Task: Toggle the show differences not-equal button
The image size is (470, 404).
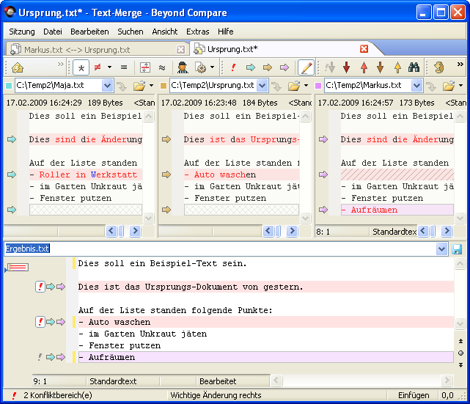Action: pos(98,67)
